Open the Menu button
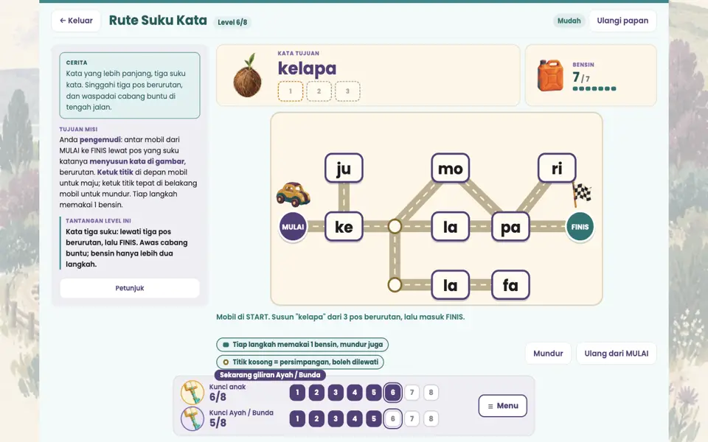This screenshot has height=442, width=708. point(502,406)
